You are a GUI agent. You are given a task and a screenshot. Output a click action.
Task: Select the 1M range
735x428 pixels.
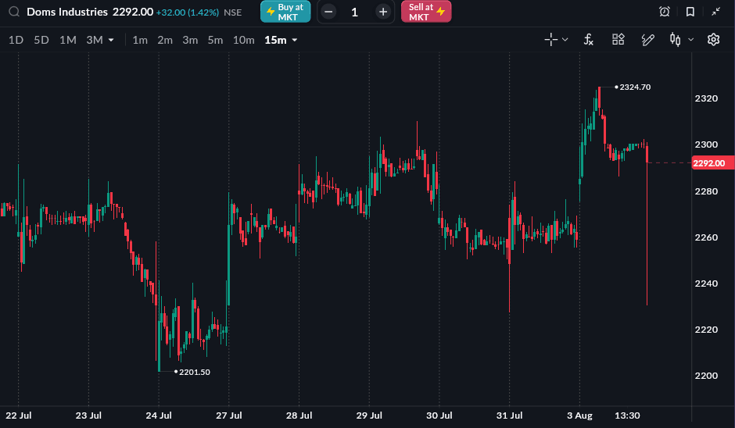[68, 41]
